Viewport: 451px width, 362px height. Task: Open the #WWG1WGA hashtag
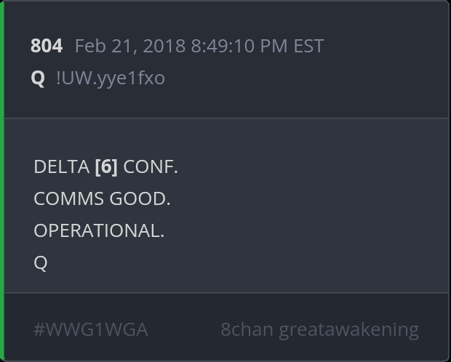coord(91,329)
